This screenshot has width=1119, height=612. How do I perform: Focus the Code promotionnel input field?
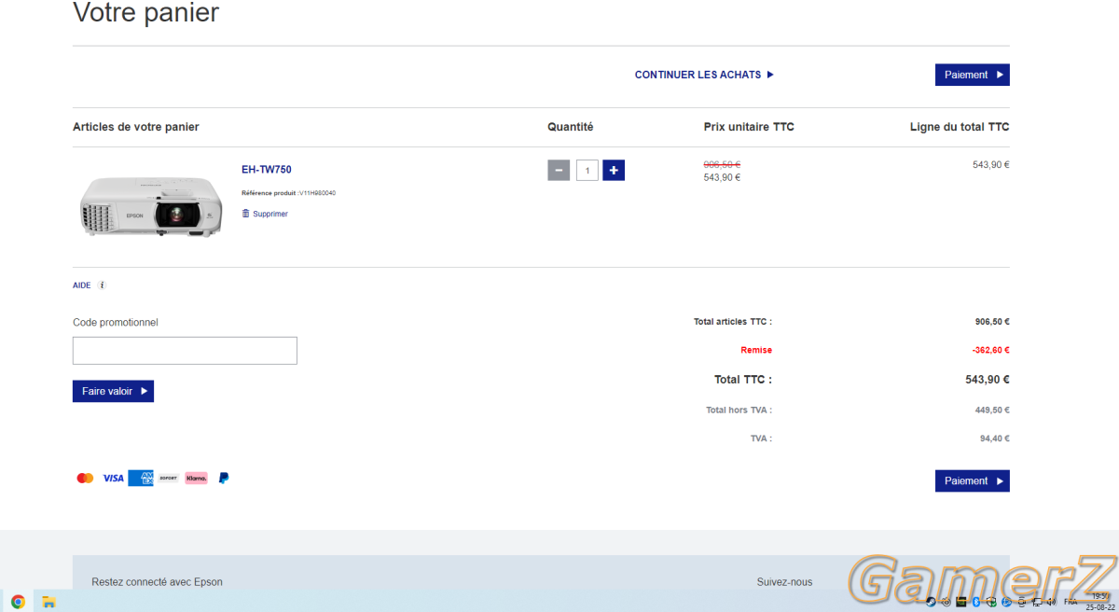[185, 351]
